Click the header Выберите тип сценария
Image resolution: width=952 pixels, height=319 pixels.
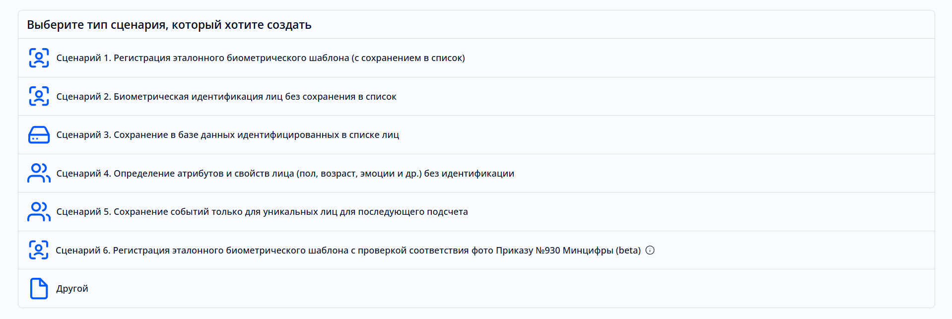point(169,24)
